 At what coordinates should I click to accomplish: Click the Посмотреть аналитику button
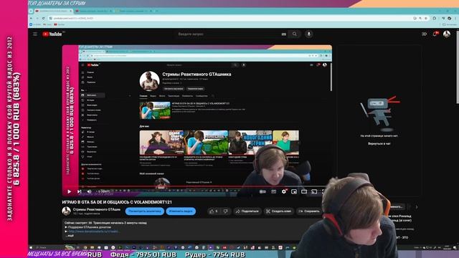coord(145,211)
